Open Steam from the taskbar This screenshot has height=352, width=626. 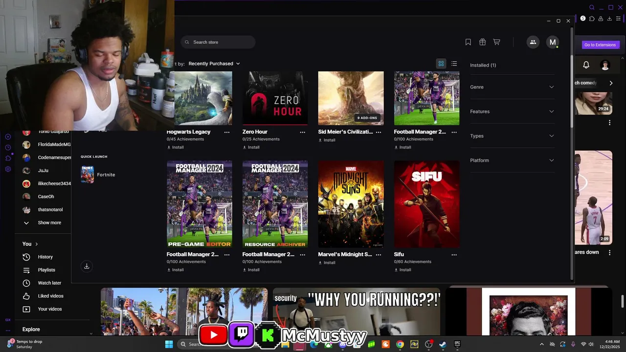pos(443,344)
